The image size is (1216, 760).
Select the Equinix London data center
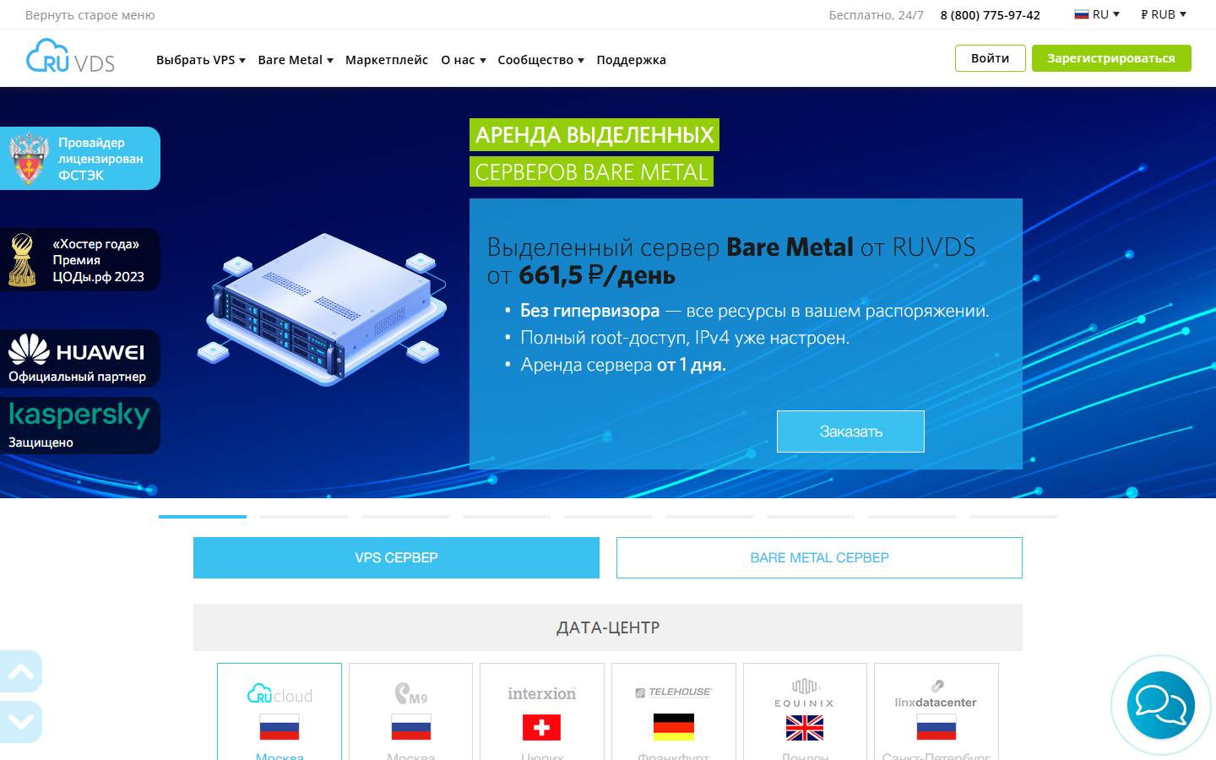tap(805, 712)
